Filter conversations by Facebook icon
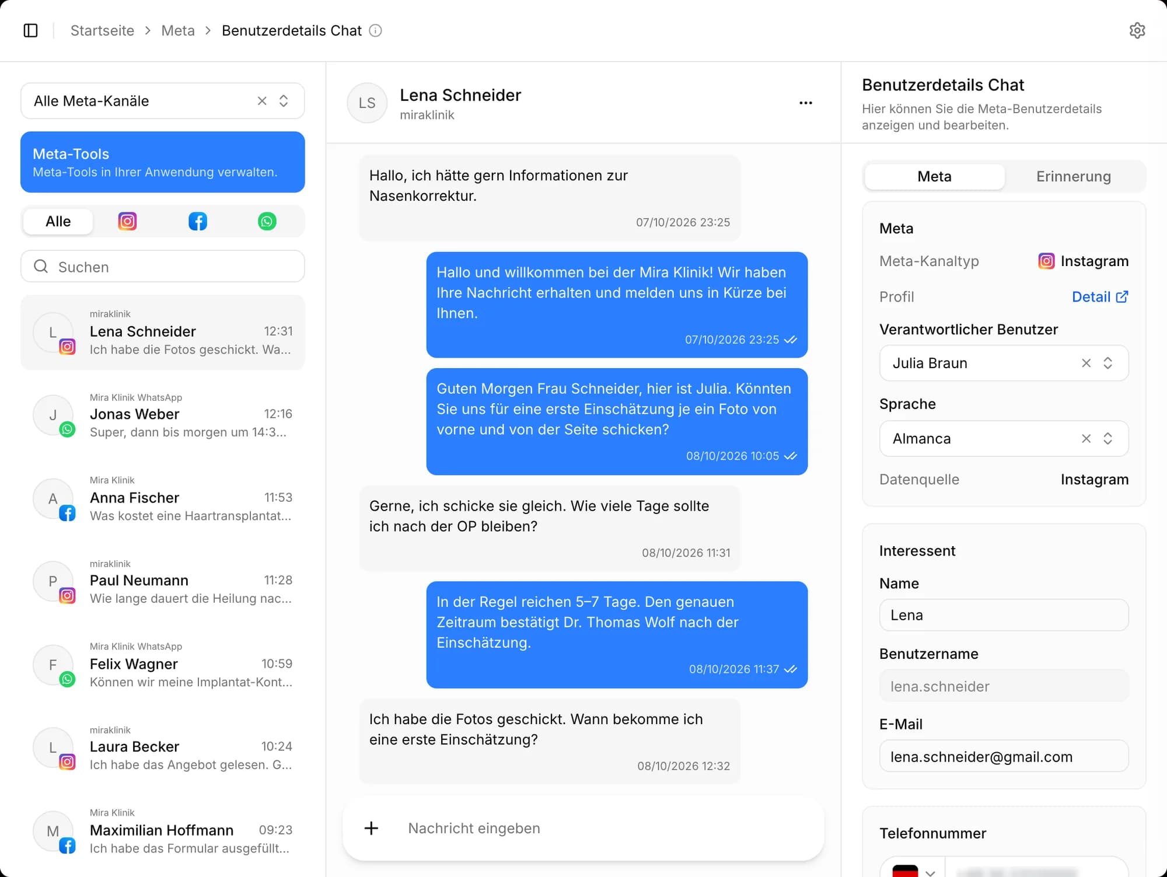1167x877 pixels. tap(198, 221)
